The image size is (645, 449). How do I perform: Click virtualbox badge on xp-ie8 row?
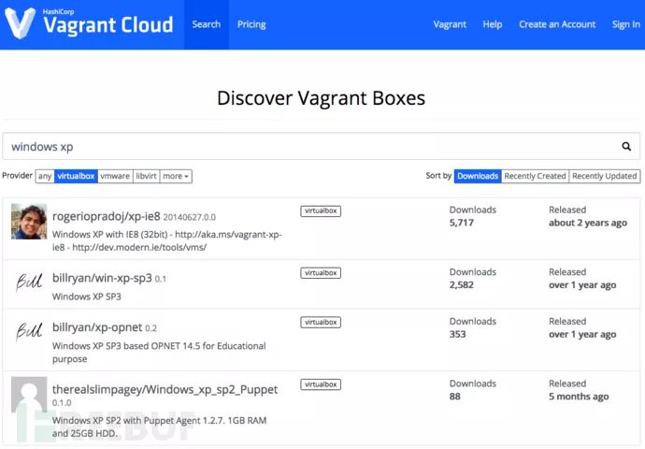click(321, 210)
